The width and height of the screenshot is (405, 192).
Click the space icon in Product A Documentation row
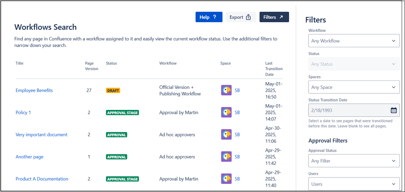tap(226, 179)
